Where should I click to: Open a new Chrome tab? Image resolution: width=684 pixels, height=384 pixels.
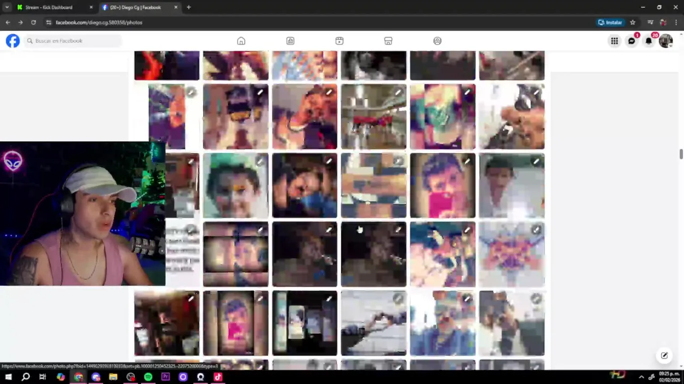(189, 7)
